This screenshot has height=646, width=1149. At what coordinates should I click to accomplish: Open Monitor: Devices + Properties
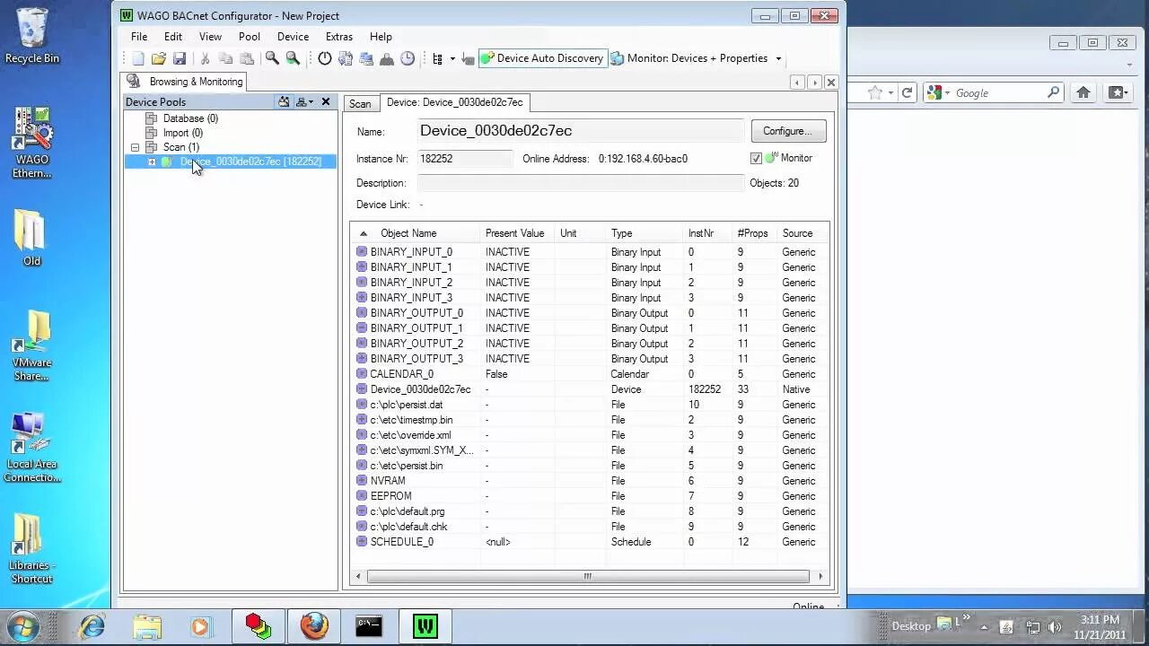[x=689, y=58]
